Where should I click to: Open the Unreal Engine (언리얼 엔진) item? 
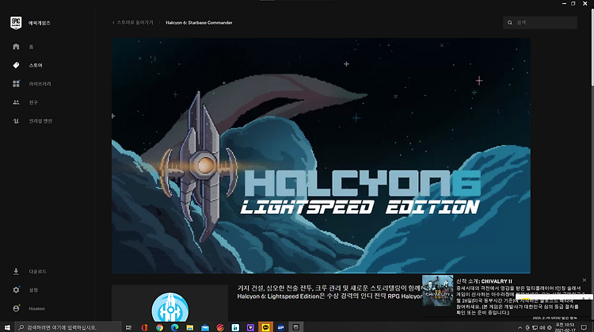point(40,121)
